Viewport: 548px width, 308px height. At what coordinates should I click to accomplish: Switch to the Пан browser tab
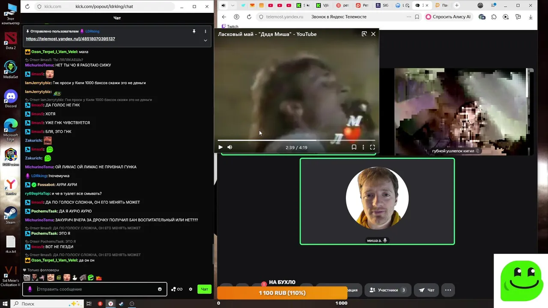(x=441, y=6)
